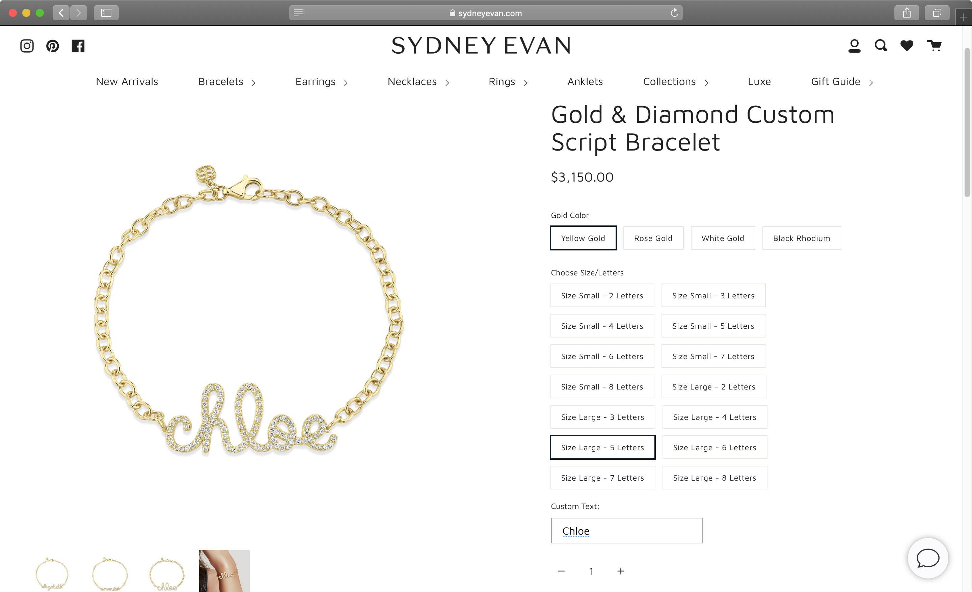Open the Pinterest icon link
Image resolution: width=972 pixels, height=592 pixels.
52,46
